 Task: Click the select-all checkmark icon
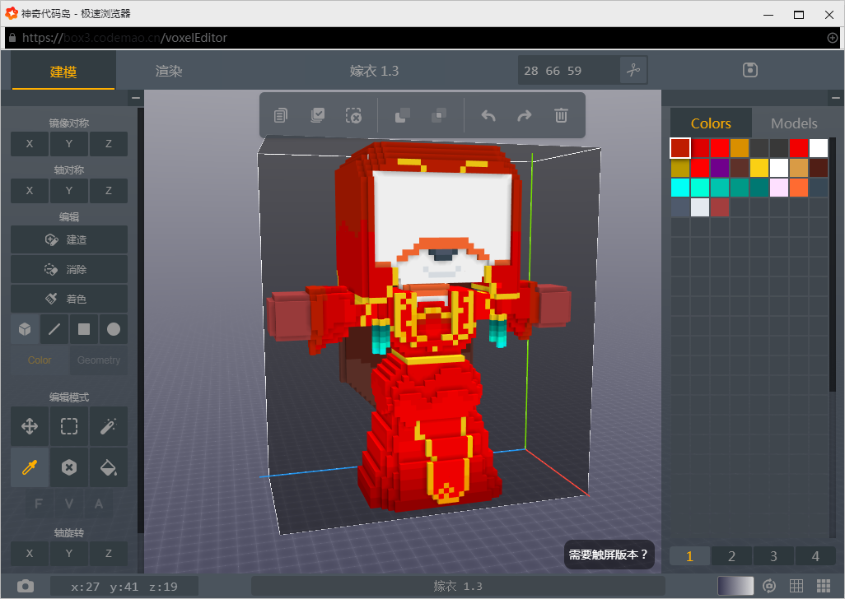[x=317, y=115]
